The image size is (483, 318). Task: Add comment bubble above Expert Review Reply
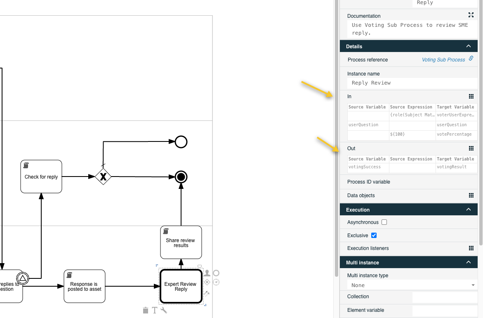(200, 266)
